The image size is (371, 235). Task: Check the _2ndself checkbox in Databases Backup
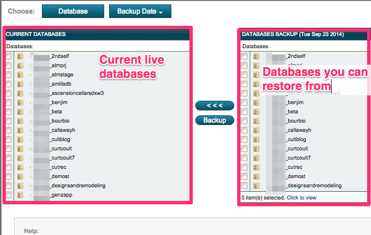(244, 56)
